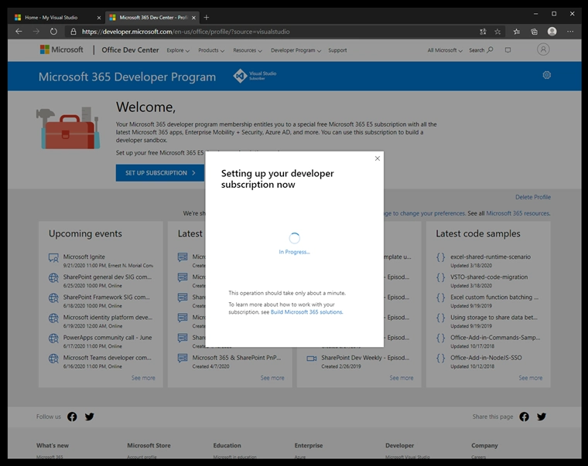588x466 pixels.
Task: Open SharePoint Framework SIG event
Action: click(107, 297)
